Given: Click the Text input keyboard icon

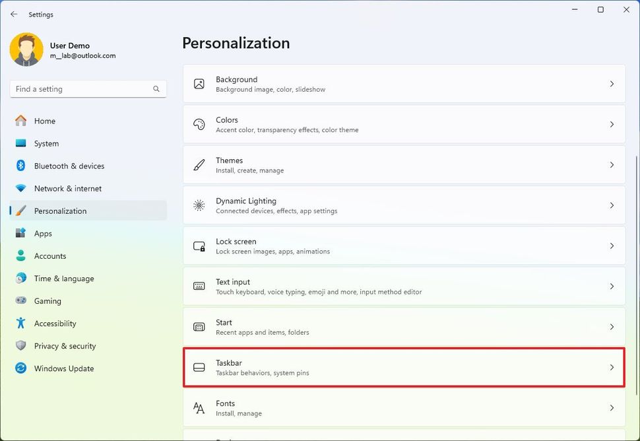Looking at the screenshot, I should tap(199, 287).
